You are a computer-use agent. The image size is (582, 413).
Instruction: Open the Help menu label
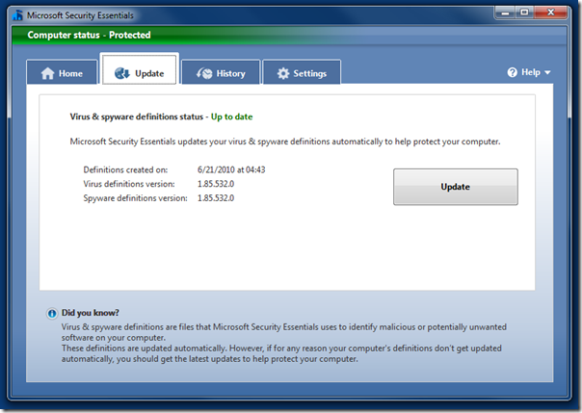[x=531, y=72]
